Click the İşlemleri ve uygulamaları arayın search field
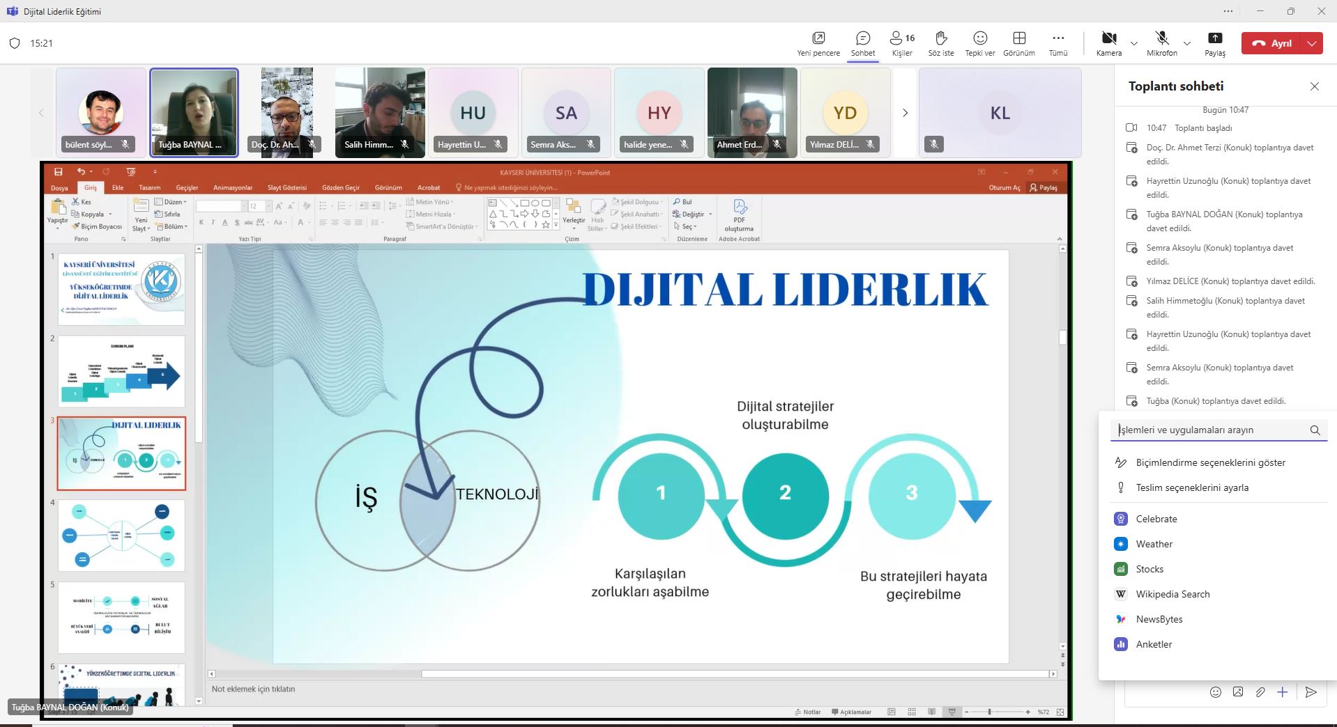 point(1212,430)
